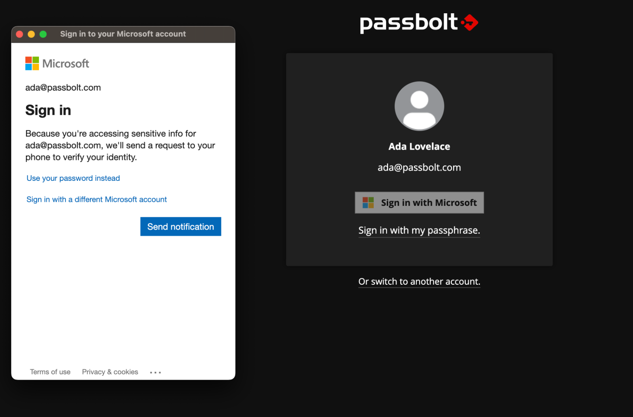Click the Microsoft icon inside the sign-in button
The height and width of the screenshot is (417, 633).
(x=368, y=202)
